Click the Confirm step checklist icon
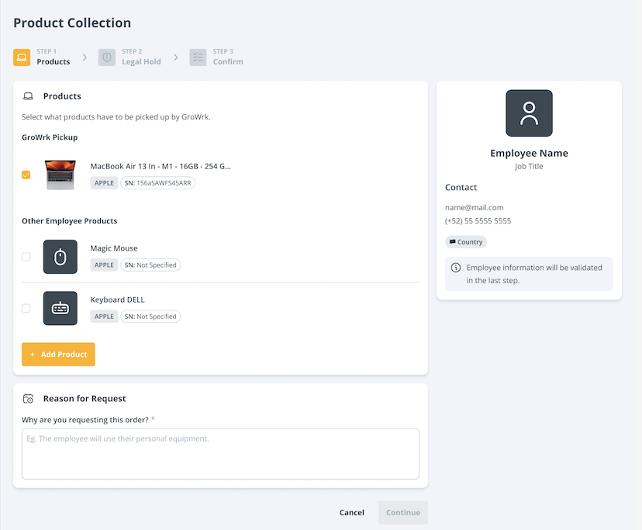The height and width of the screenshot is (530, 642). (x=198, y=57)
